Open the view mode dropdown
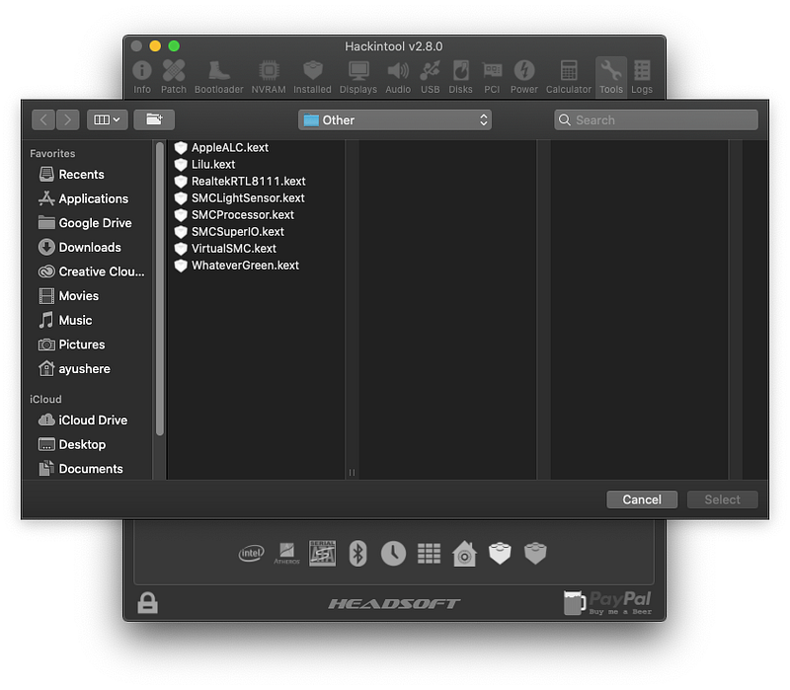Viewport: 790px width, 690px height. click(x=108, y=119)
